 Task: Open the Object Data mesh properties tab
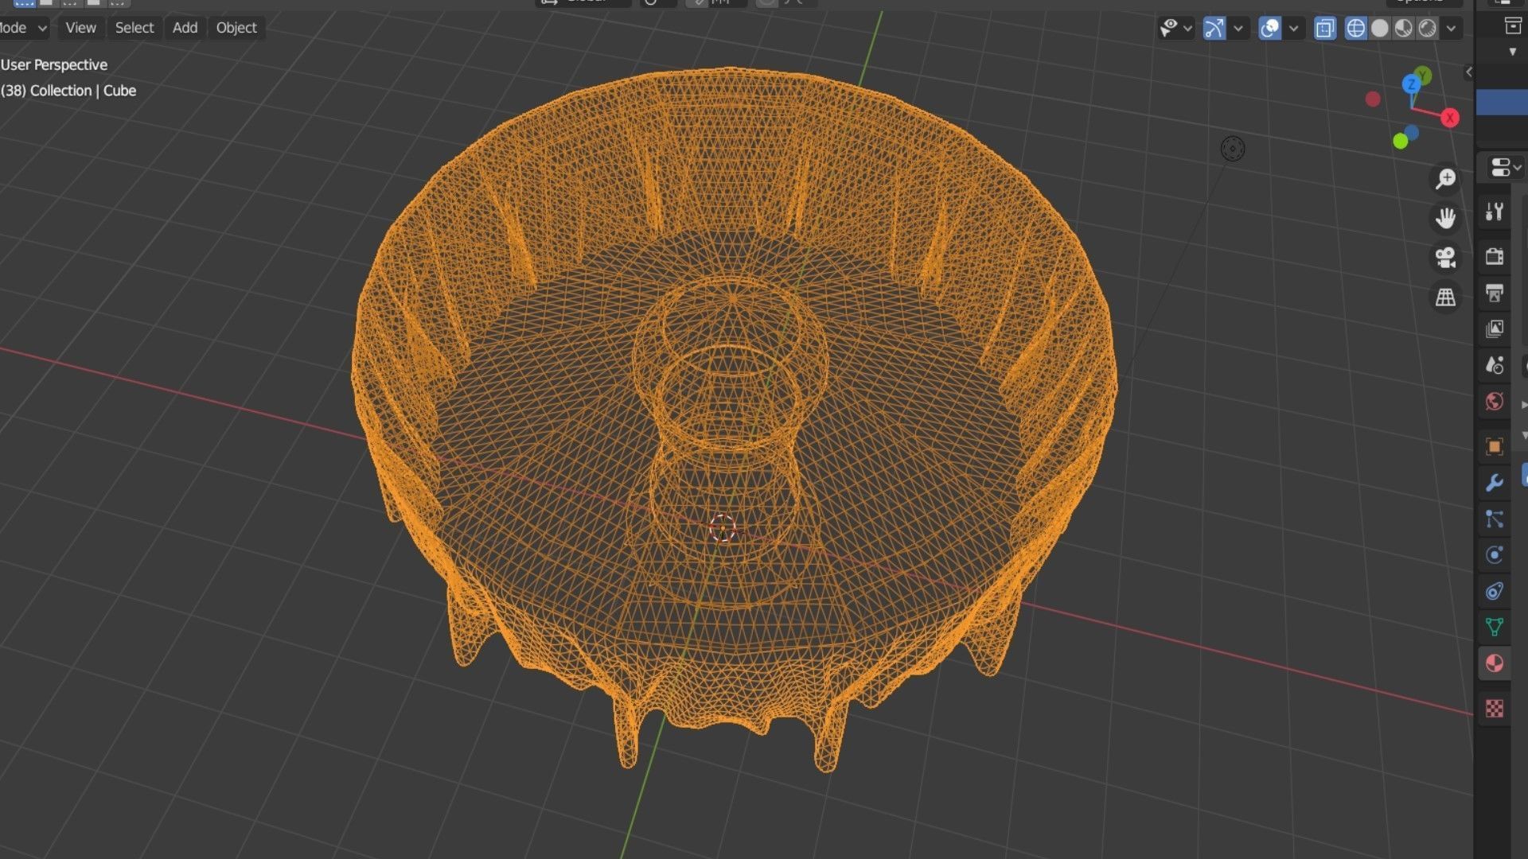point(1494,627)
